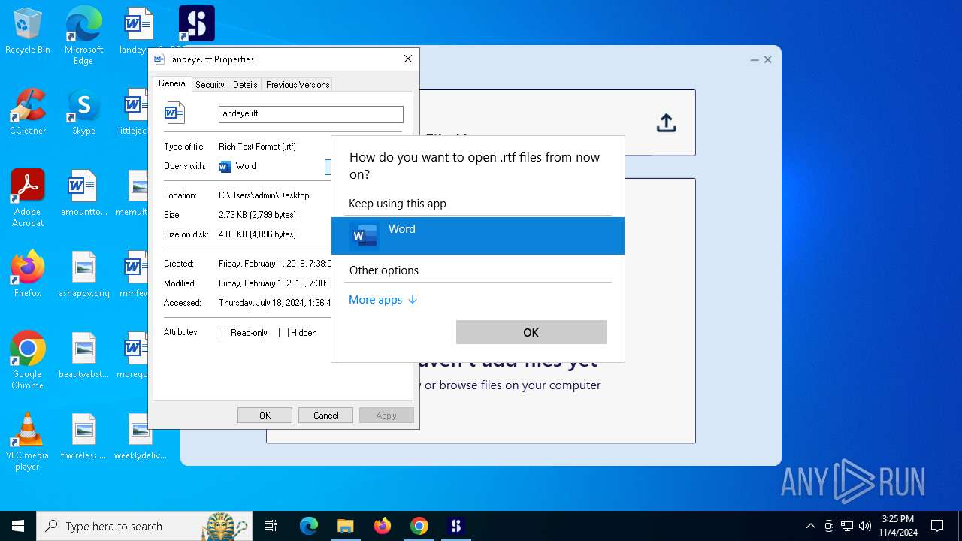
Task: Launch Adobe Acrobat from the desktop
Action: (x=28, y=198)
